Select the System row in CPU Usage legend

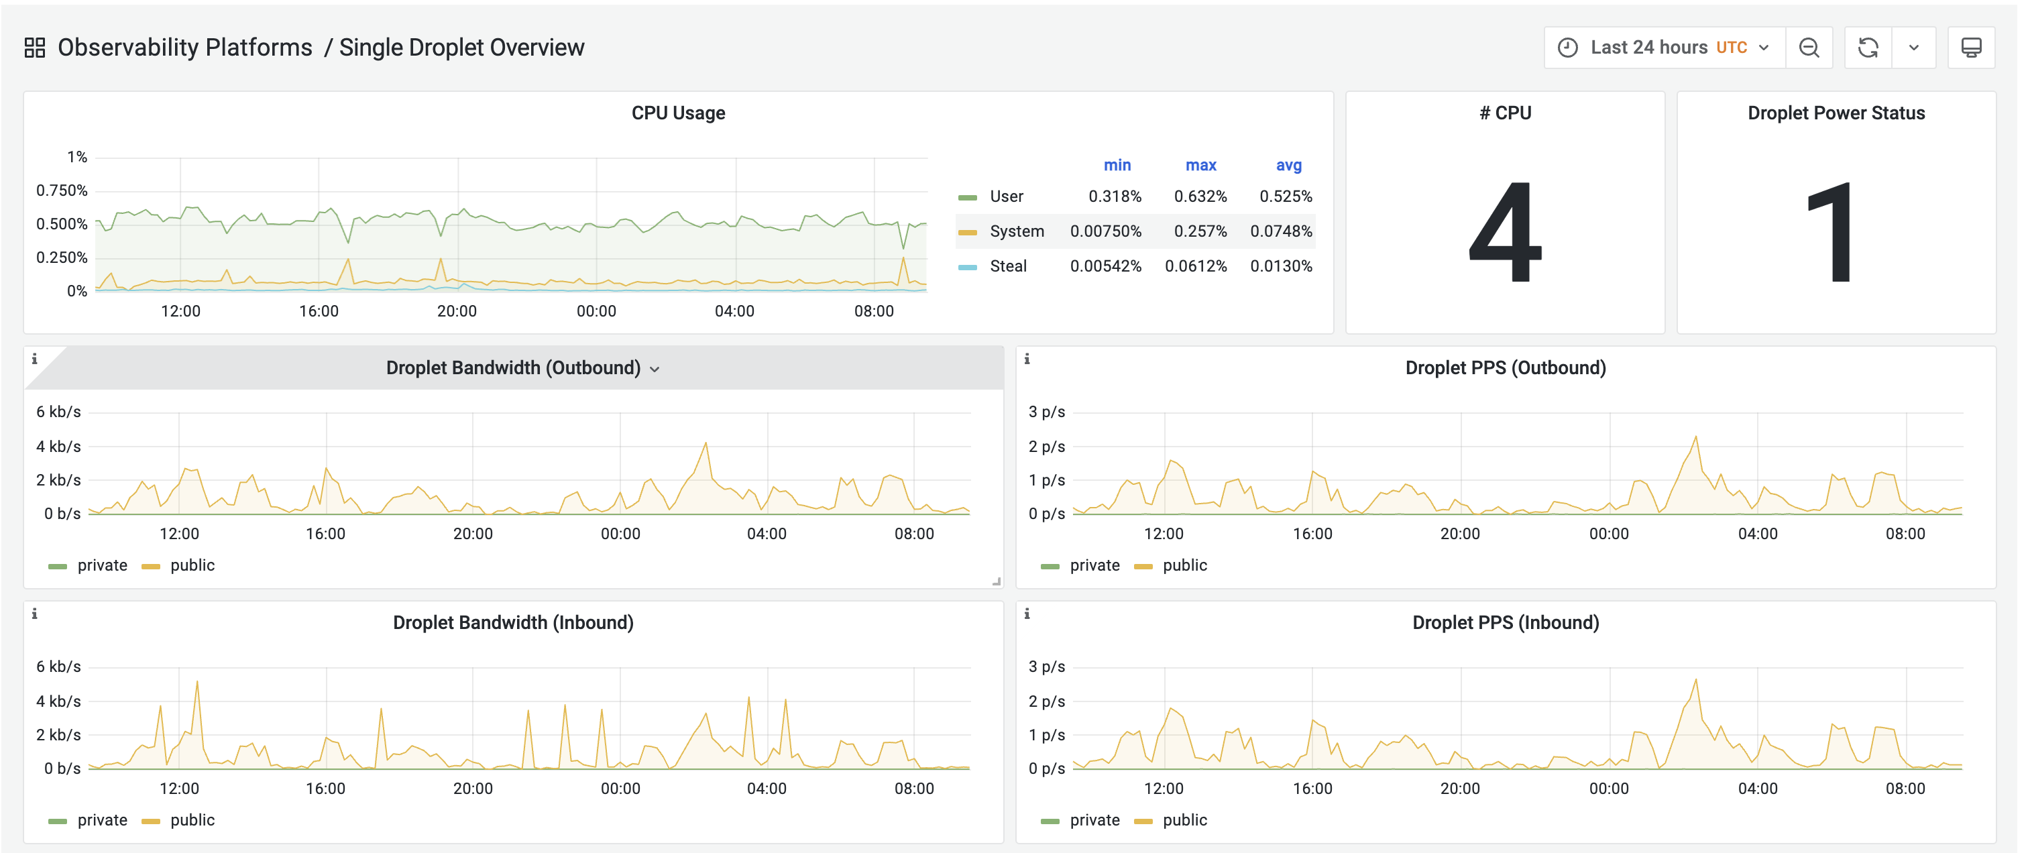[1017, 231]
